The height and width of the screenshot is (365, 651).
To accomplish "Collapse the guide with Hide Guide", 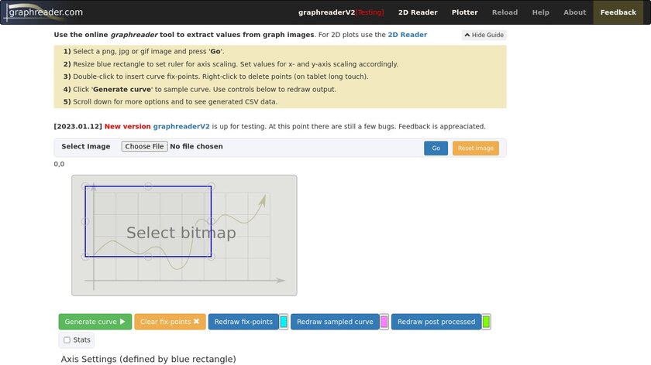I will pos(484,35).
